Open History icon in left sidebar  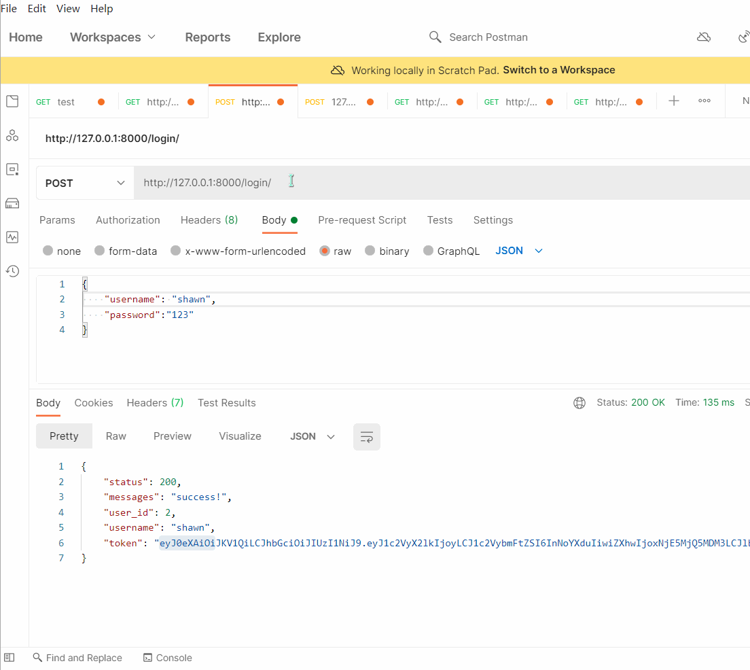click(12, 271)
